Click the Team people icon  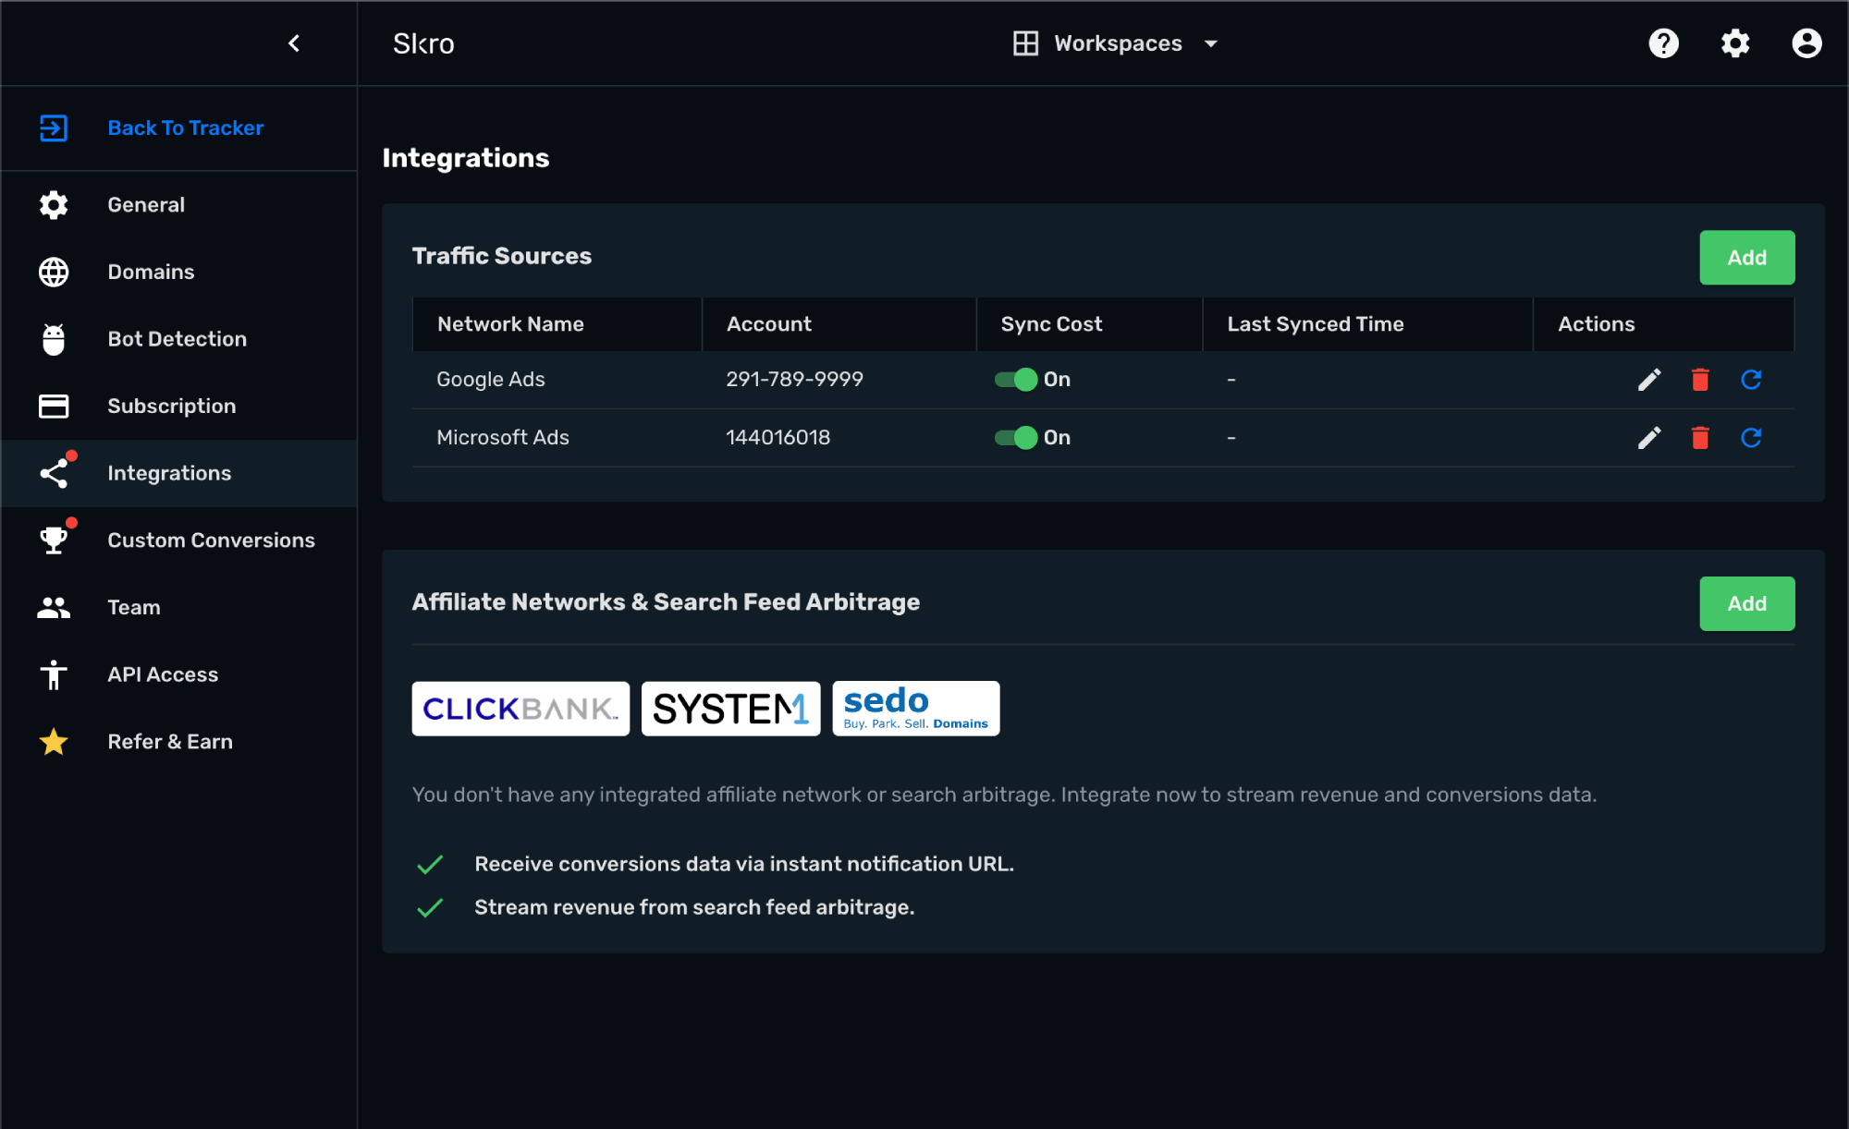tap(54, 607)
